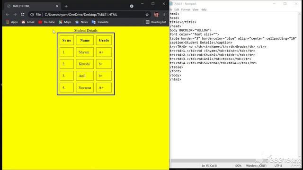Open Gmail bookmark
The image size is (303, 170).
click(x=28, y=22)
